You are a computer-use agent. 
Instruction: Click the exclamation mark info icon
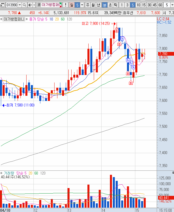click(x=66, y=5)
